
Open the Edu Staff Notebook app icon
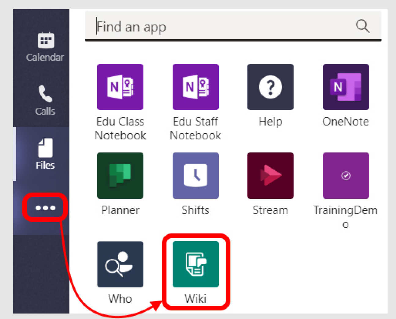196,87
